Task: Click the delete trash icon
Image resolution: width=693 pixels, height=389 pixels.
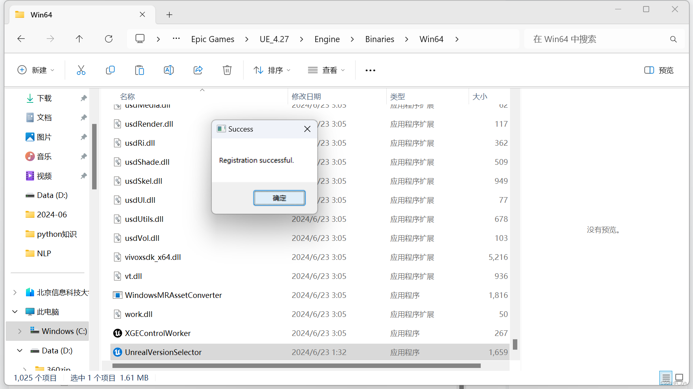Action: tap(227, 70)
